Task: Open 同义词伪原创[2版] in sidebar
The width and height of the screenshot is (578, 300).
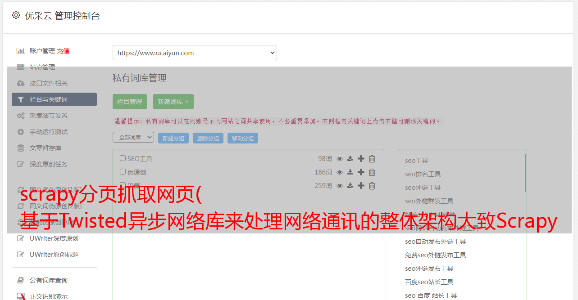Action: 55,206
